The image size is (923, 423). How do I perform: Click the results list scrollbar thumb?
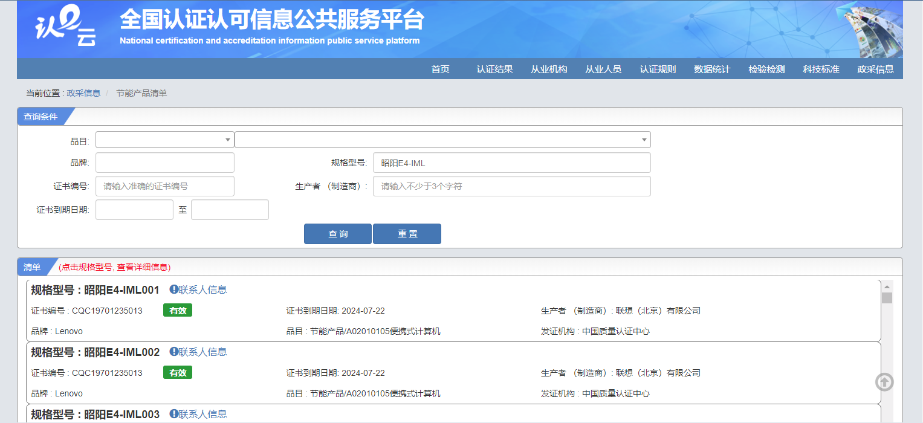pyautogui.click(x=887, y=298)
